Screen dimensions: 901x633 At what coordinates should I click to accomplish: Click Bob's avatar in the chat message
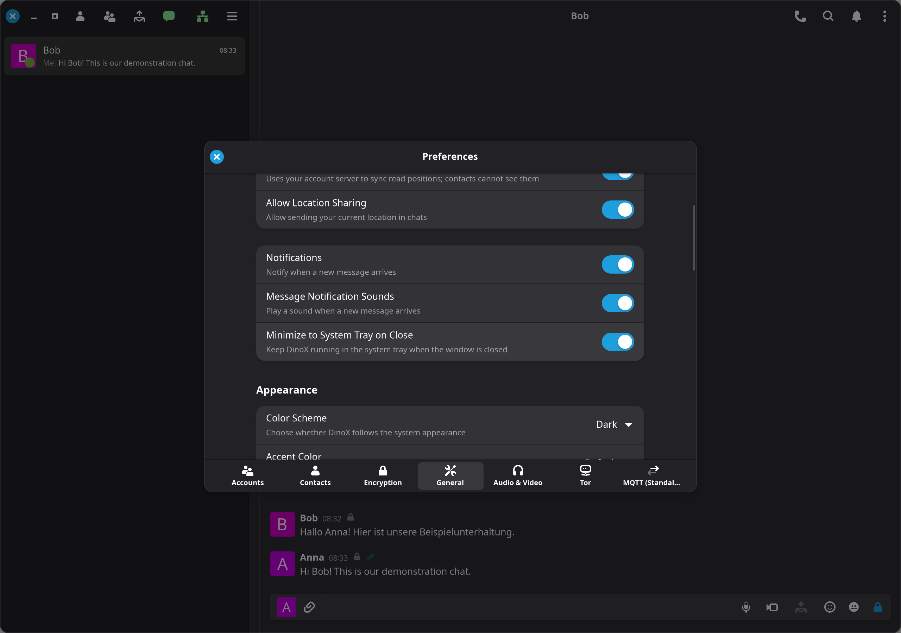click(x=282, y=524)
